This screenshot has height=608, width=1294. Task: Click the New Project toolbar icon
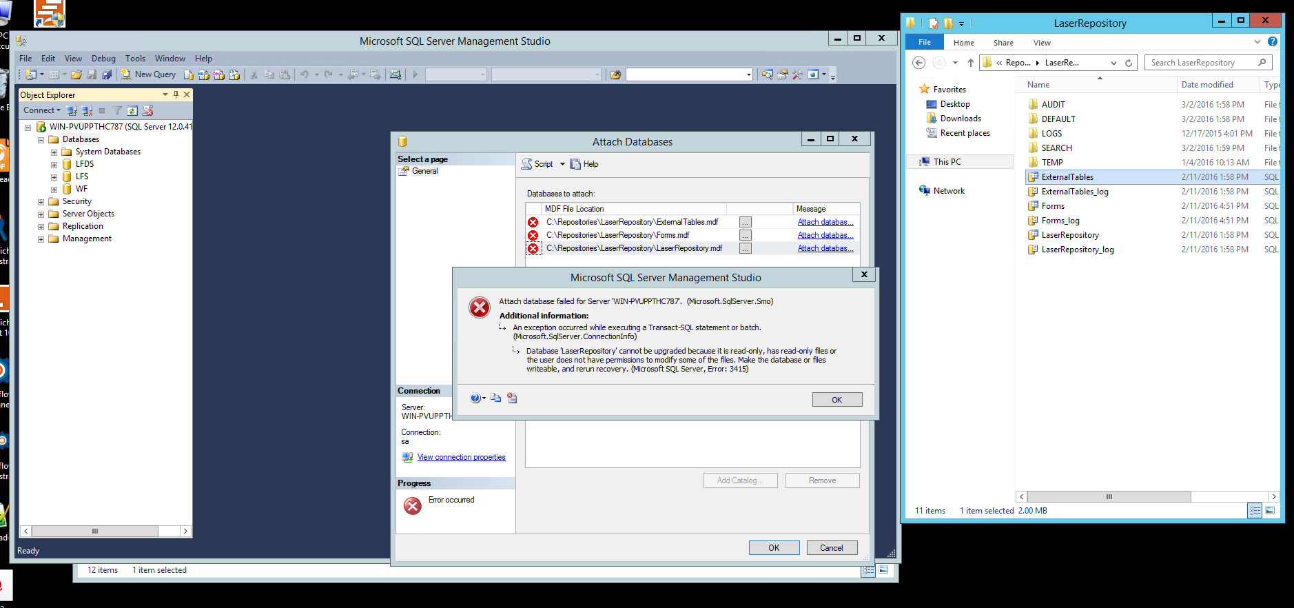pyautogui.click(x=31, y=74)
